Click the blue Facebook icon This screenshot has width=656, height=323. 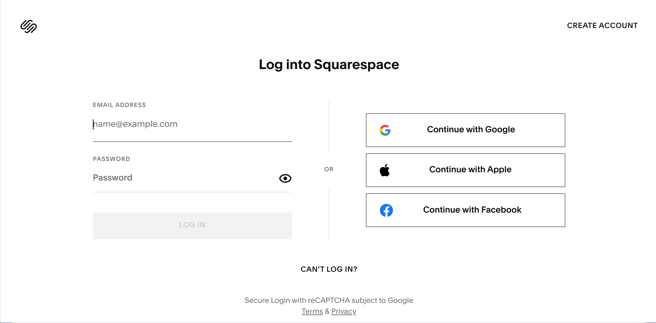tap(387, 211)
